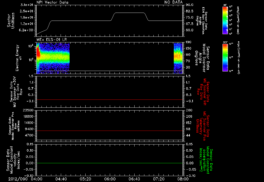The height and width of the screenshot is (182, 264).
Task: Click the '14100' scanner position axis value
Action: click(x=28, y=123)
